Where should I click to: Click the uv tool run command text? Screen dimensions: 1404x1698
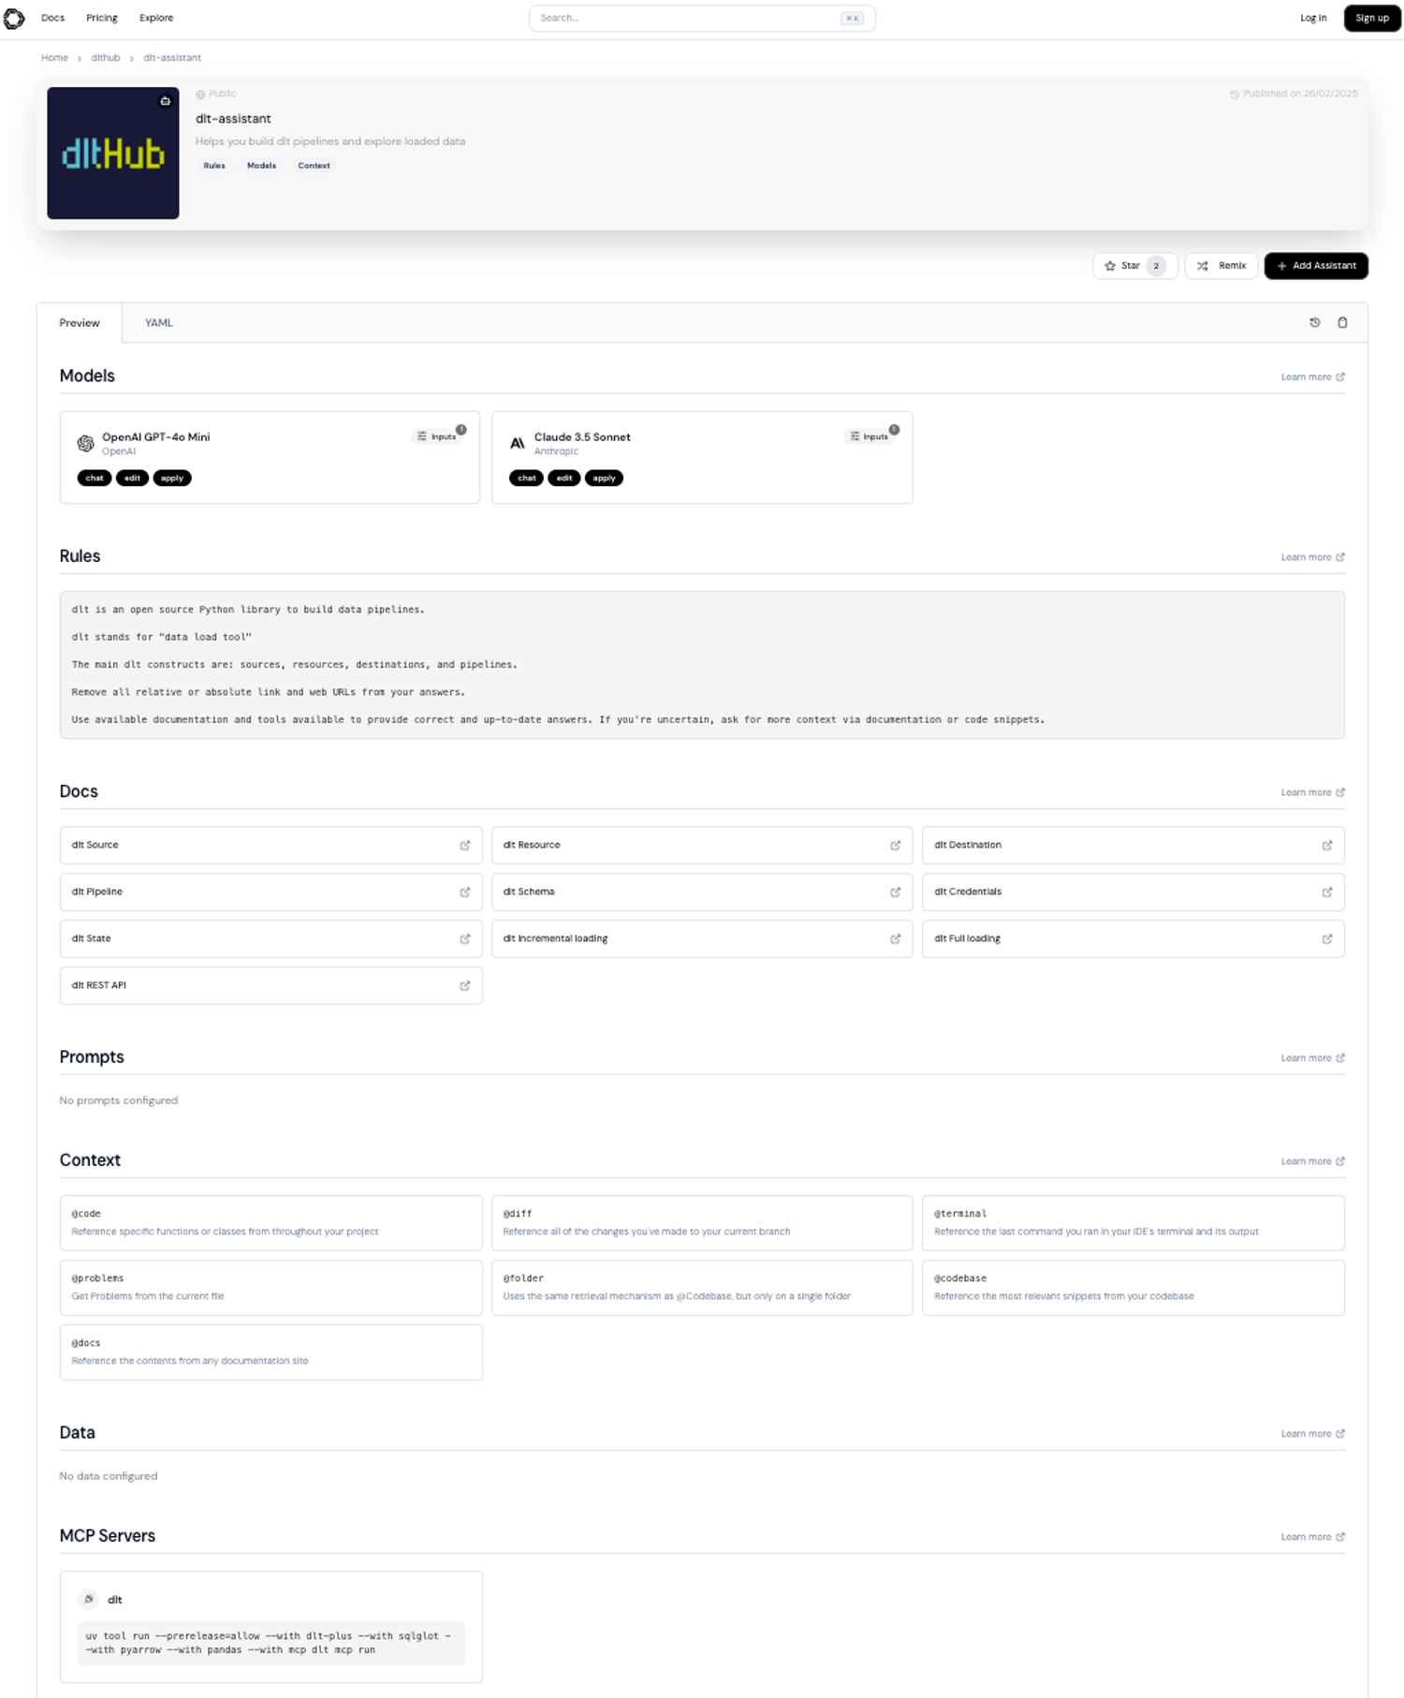[x=271, y=1643]
